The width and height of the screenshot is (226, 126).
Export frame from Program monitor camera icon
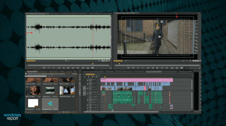click(182, 68)
